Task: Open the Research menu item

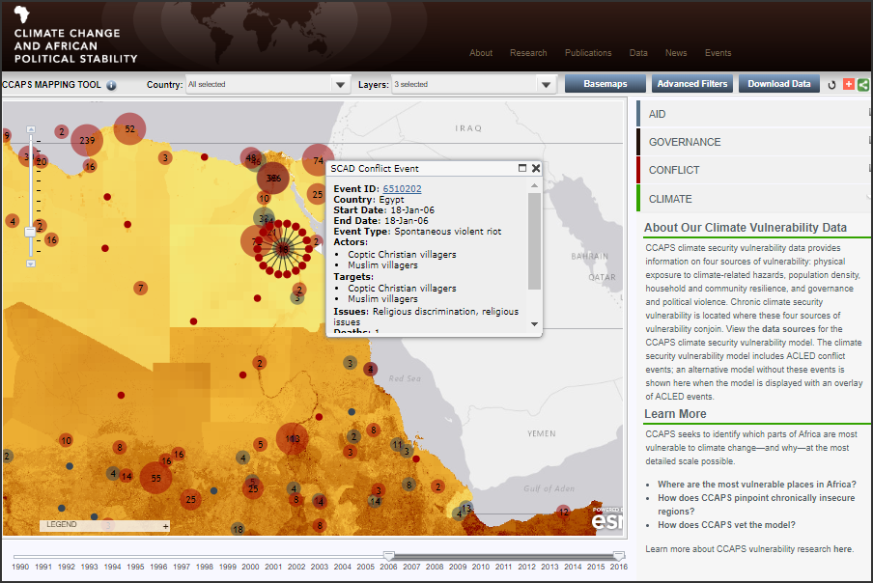Action: 528,53
